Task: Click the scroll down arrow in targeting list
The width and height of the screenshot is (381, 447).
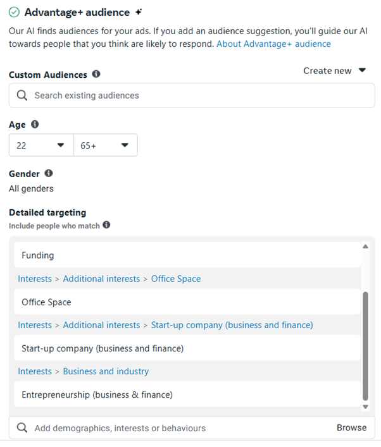Action: pyautogui.click(x=365, y=407)
